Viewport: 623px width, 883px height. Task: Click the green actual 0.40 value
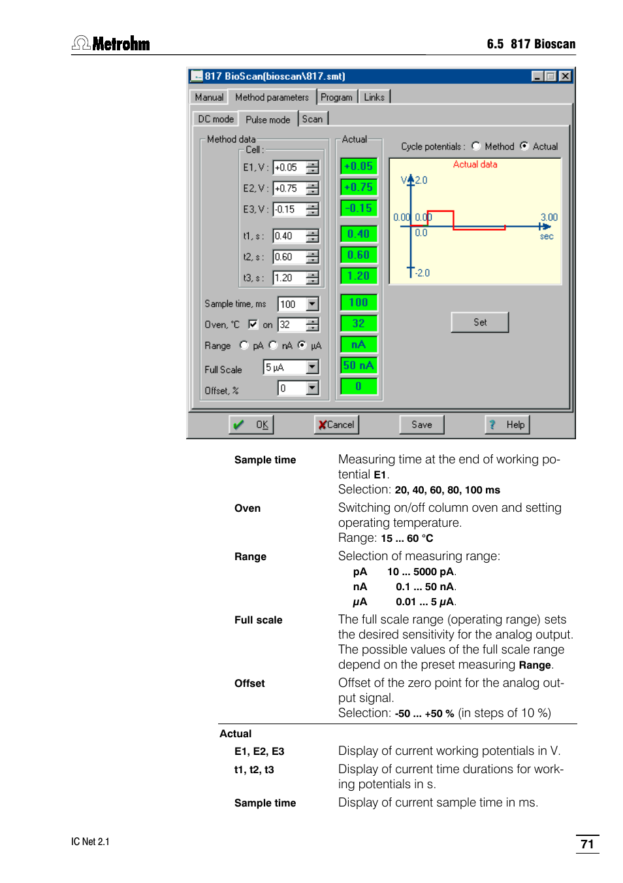click(x=359, y=234)
